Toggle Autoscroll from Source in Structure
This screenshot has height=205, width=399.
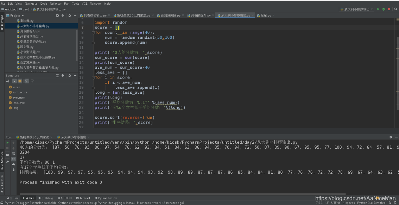coord(32,81)
